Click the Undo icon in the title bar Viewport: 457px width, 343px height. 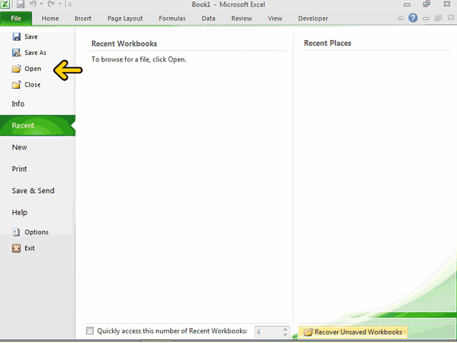pos(33,4)
